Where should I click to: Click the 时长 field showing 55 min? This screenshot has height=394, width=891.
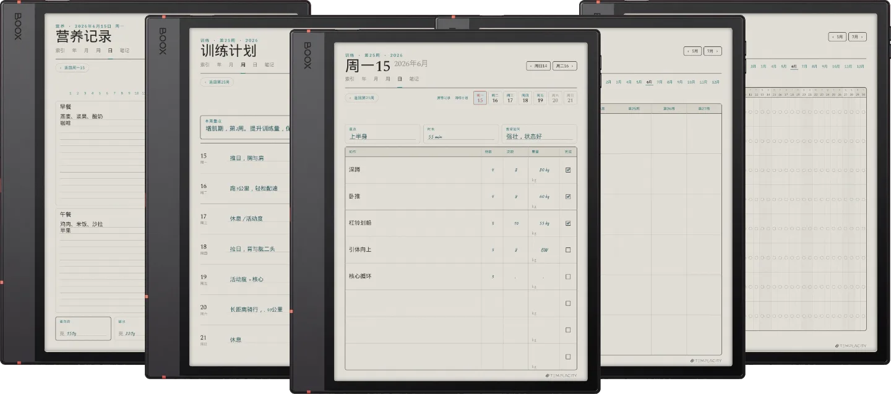[461, 134]
